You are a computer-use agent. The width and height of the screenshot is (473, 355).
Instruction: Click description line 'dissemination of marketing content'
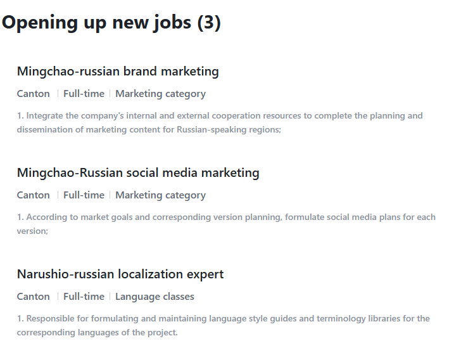[x=149, y=129]
